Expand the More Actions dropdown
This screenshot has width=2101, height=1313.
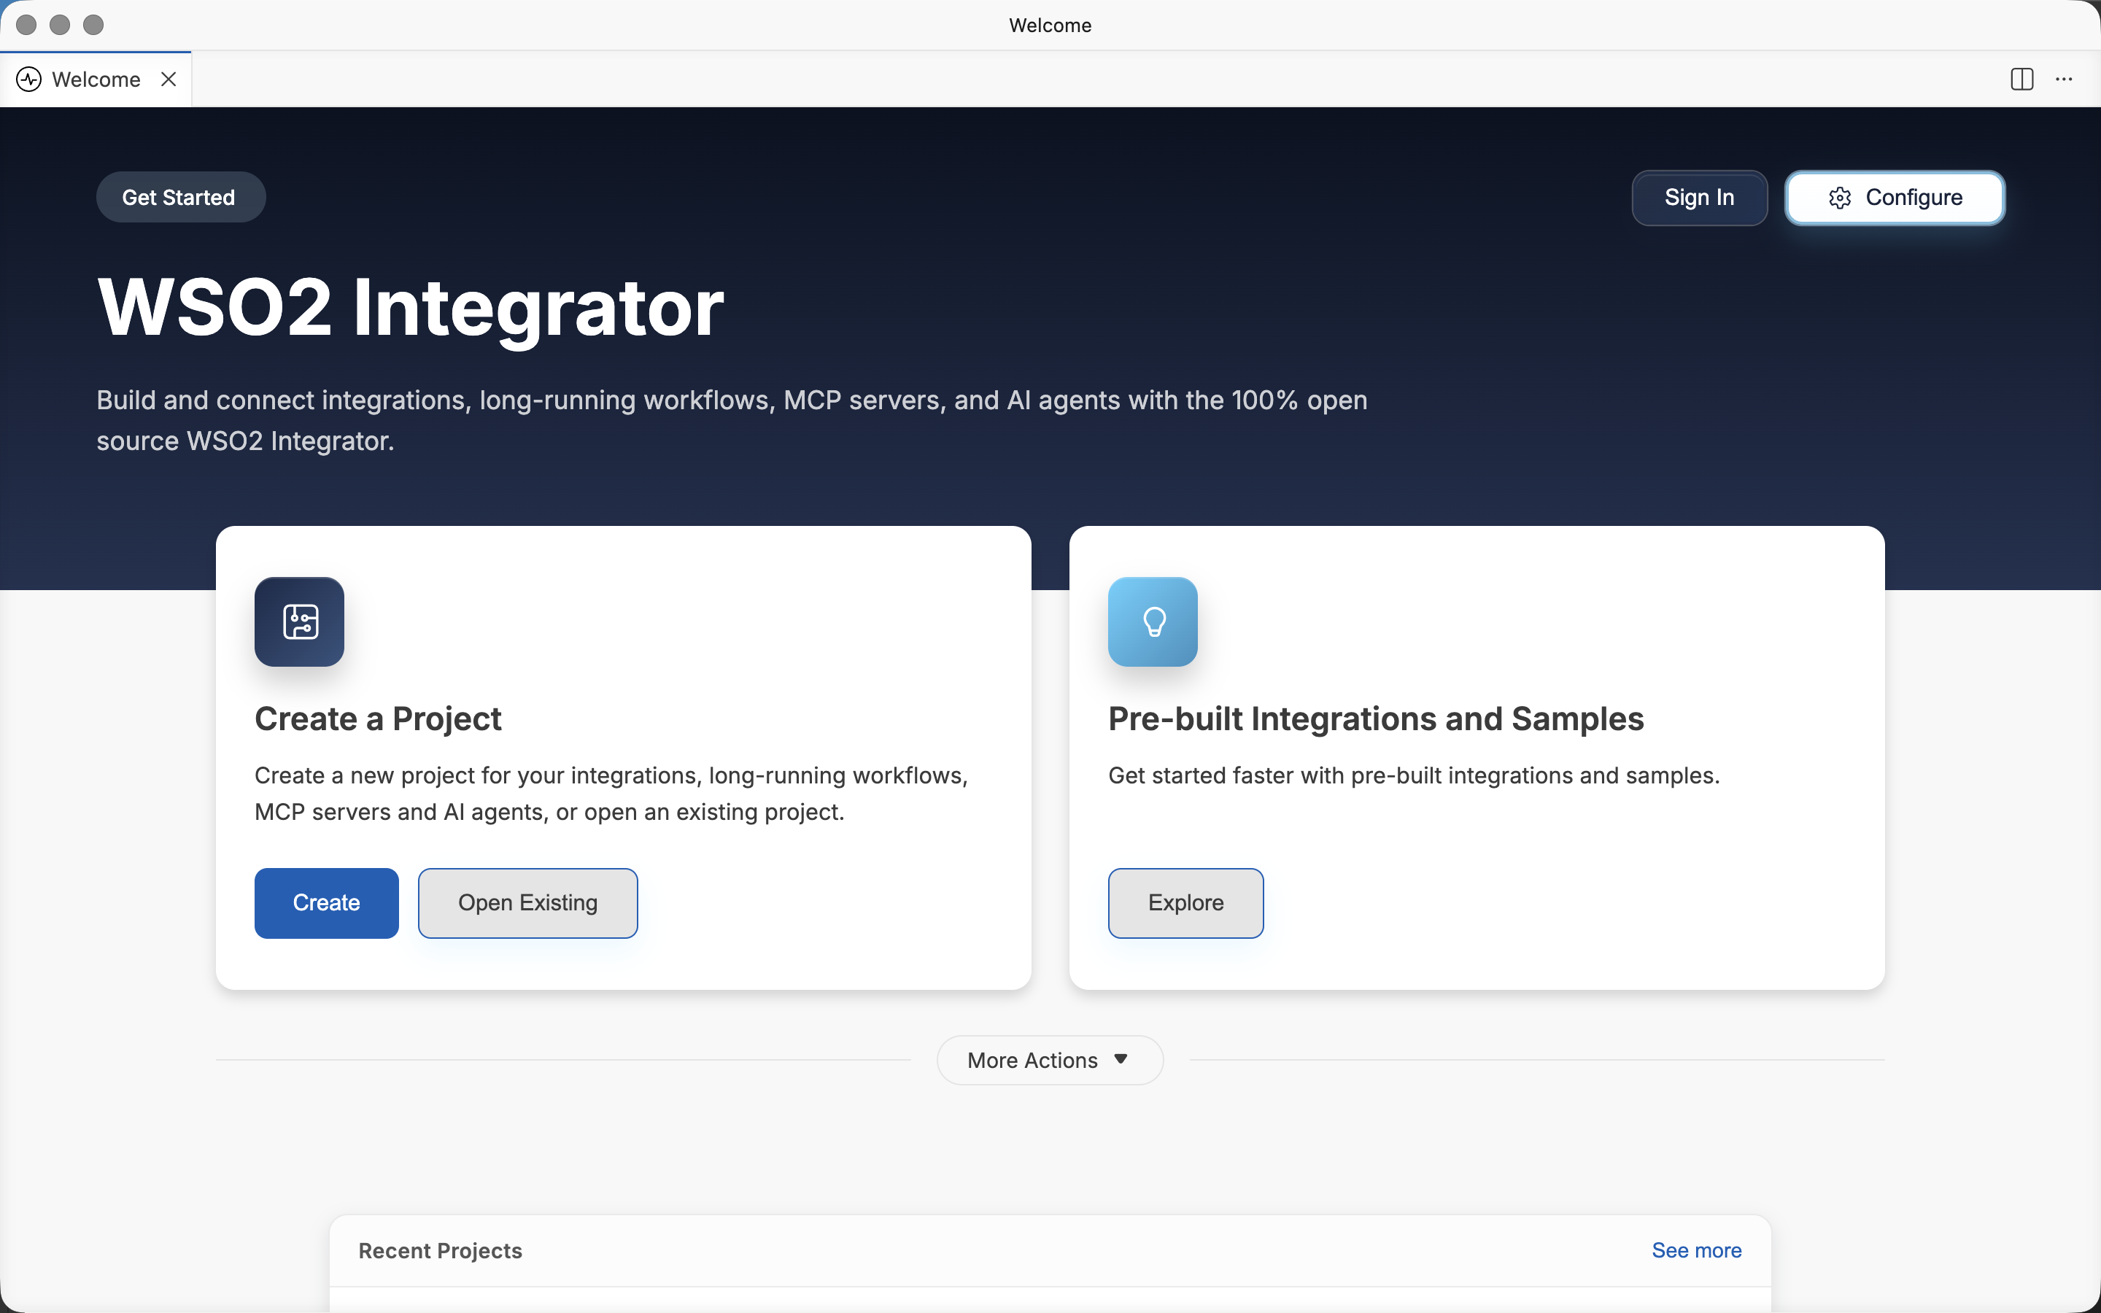point(1050,1059)
